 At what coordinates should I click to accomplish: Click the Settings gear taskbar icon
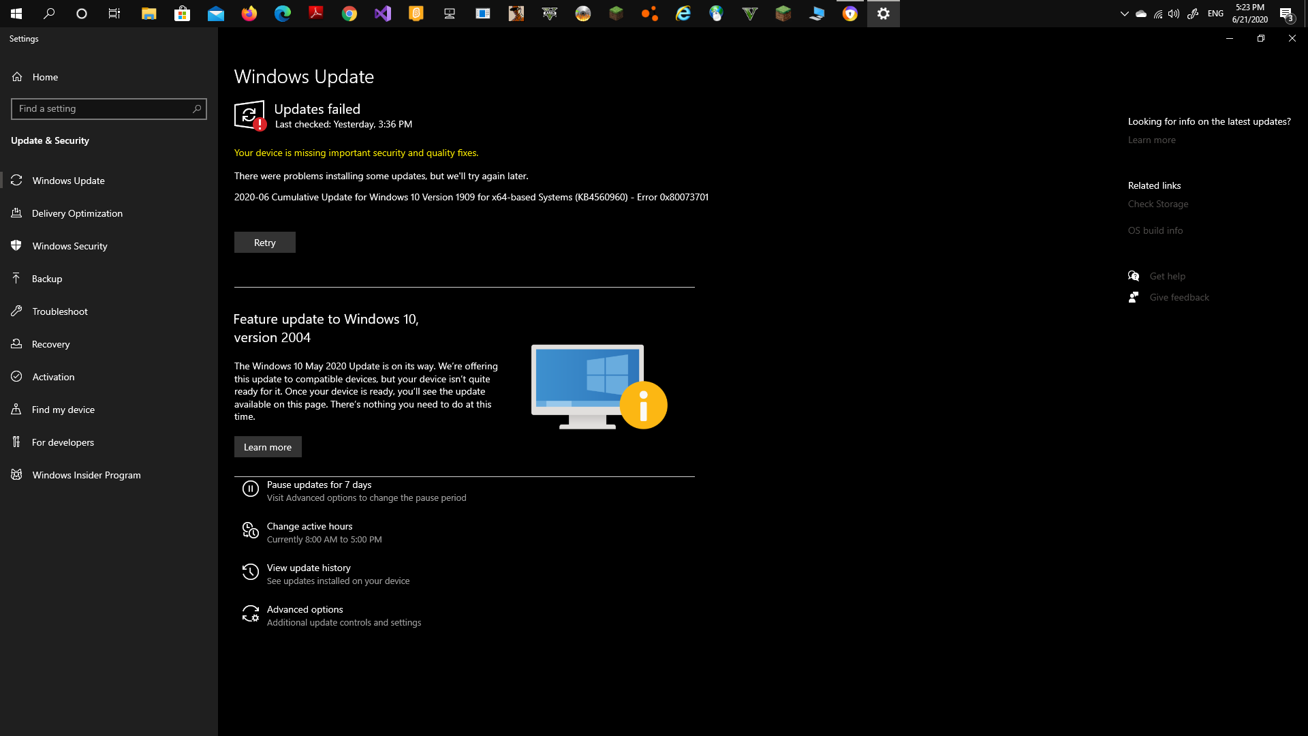[883, 14]
